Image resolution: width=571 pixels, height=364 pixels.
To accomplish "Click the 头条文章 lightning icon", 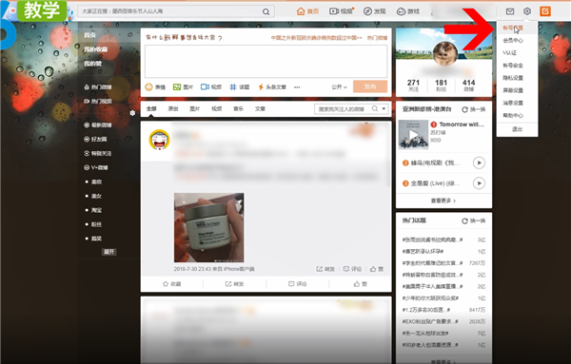I will coord(261,86).
